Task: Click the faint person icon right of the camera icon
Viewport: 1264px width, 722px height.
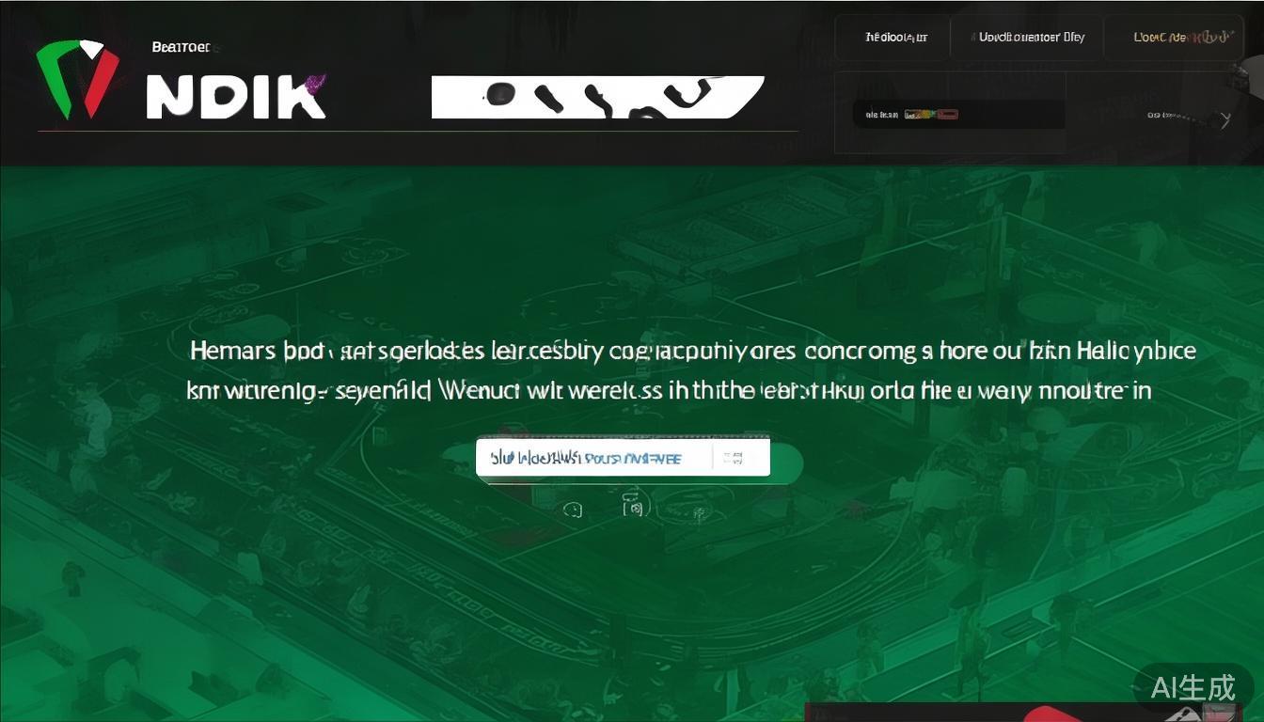Action: 698,513
